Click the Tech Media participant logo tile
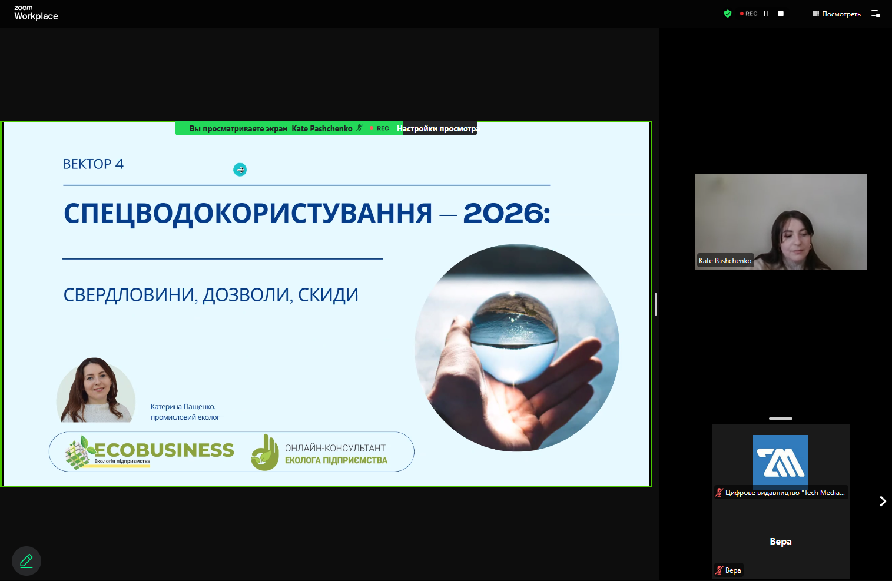892x581 pixels. click(780, 460)
